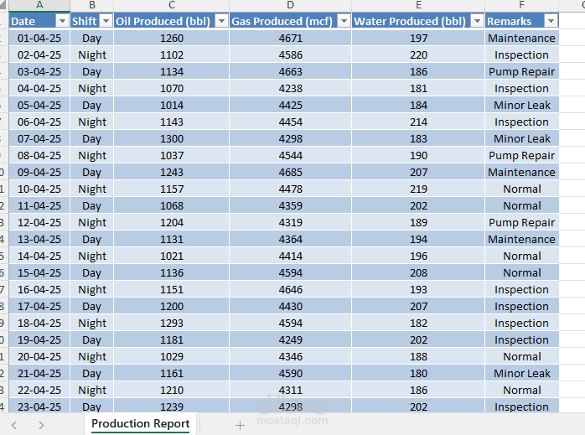The image size is (585, 435).
Task: Select column F header
Action: 521,5
